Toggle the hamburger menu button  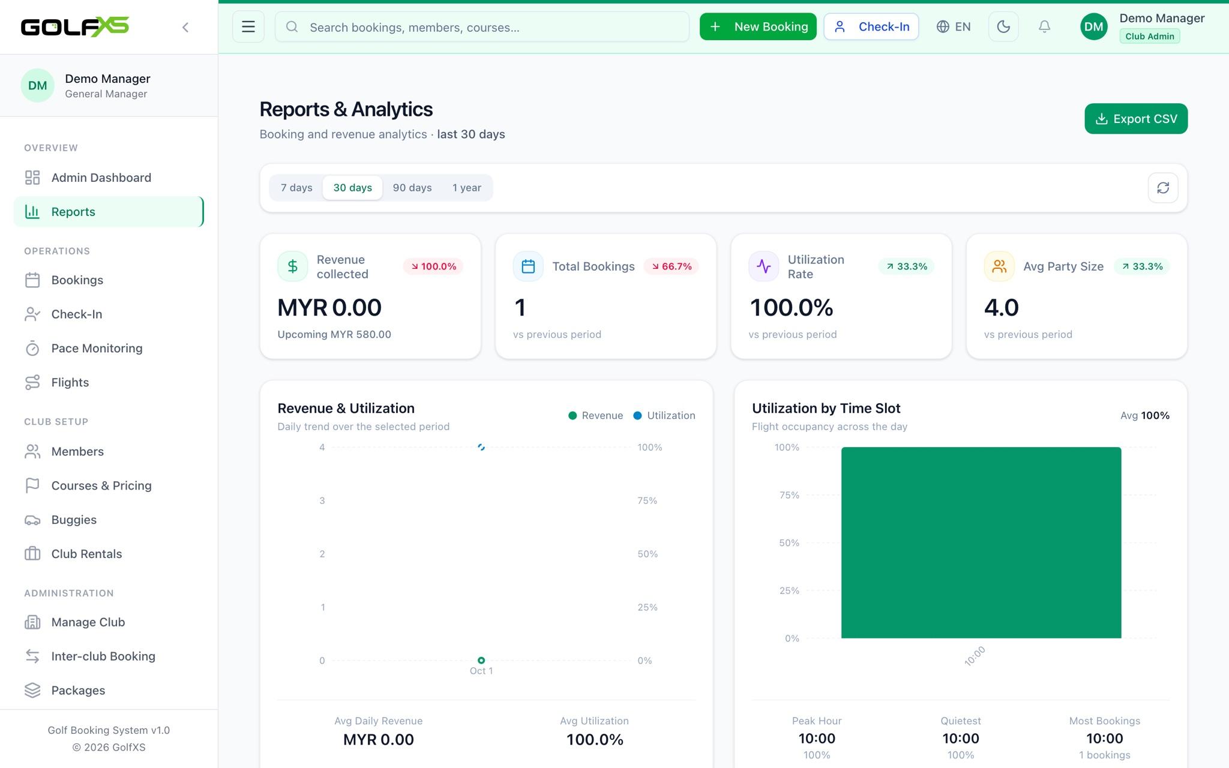(248, 27)
